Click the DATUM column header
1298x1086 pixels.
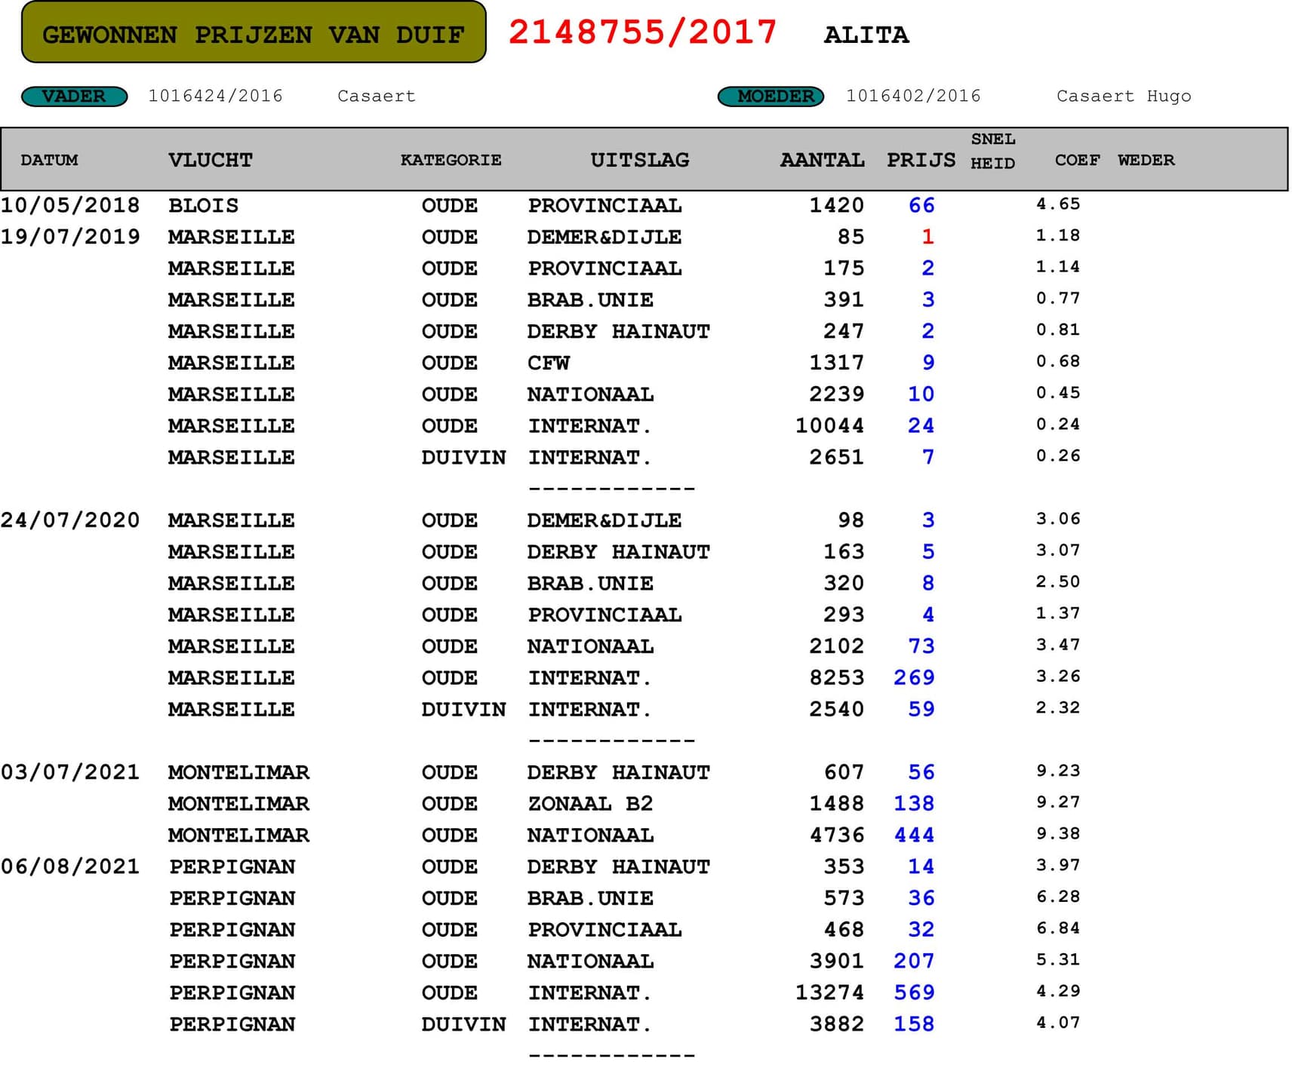point(49,160)
